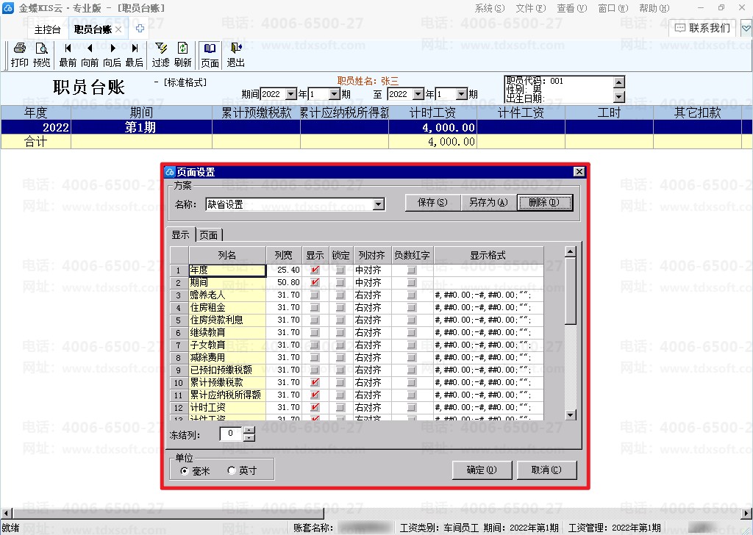Image resolution: width=753 pixels, height=535 pixels.
Task: Uncheck 显示 for 累计预缴税款 row
Action: [315, 382]
